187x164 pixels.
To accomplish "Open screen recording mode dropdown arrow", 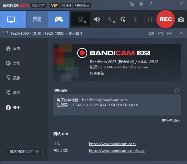I will 24,20.
